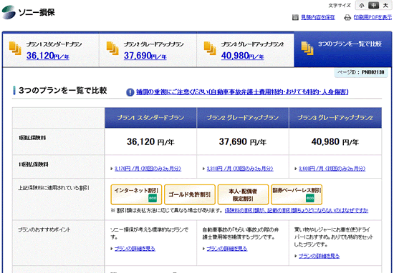Image resolution: width=394 pixels, height=273 pixels.
Task: Click the ゴールド免許割引 badge
Action: [x=190, y=194]
